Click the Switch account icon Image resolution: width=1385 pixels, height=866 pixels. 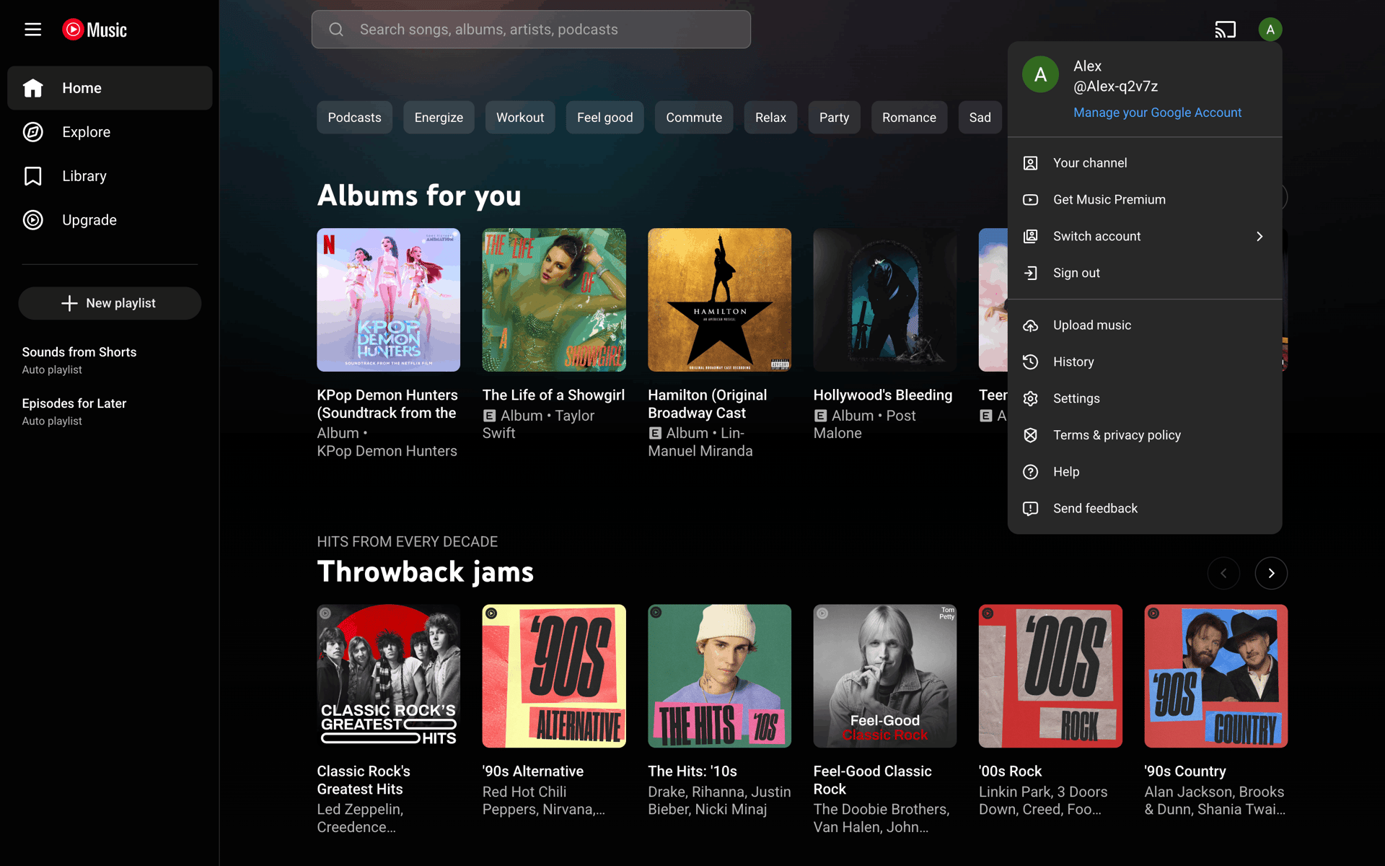pyautogui.click(x=1030, y=237)
